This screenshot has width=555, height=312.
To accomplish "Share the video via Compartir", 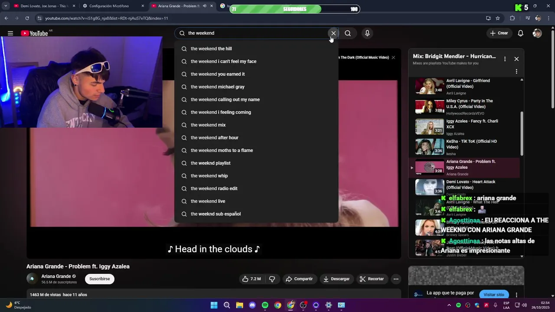I will click(299, 279).
